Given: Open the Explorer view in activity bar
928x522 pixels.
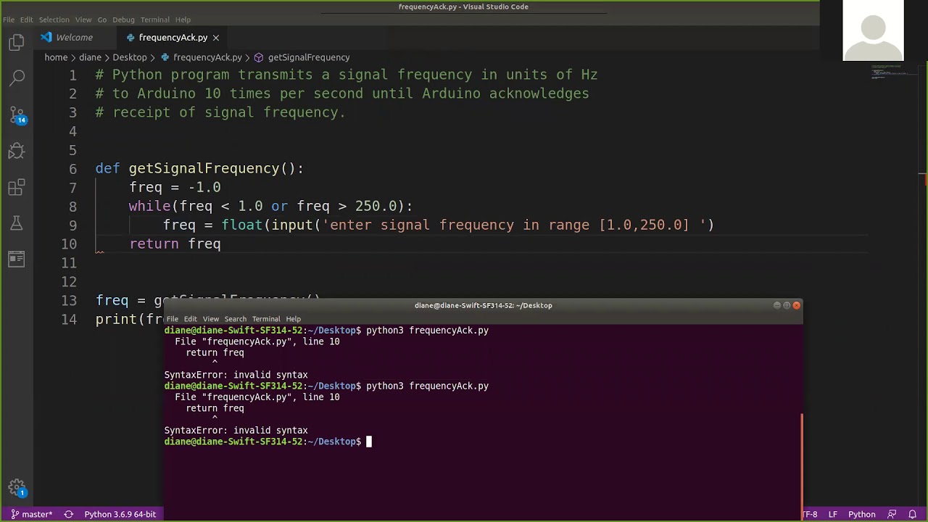Looking at the screenshot, I should pos(17,43).
